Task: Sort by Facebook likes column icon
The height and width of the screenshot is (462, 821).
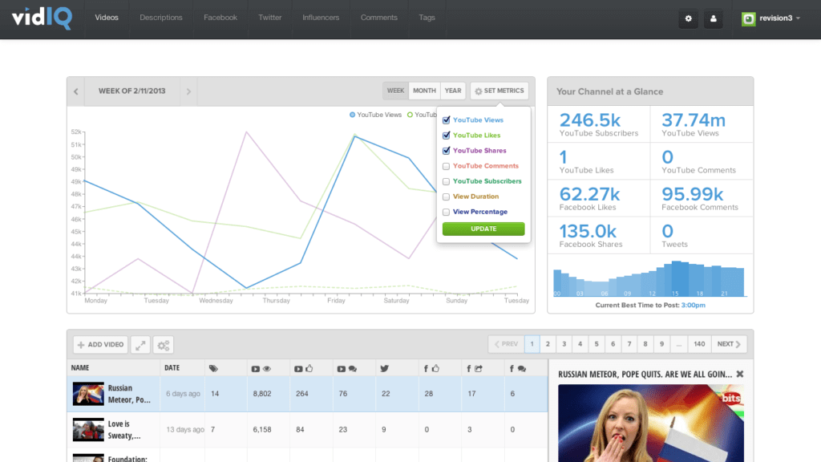Action: [431, 369]
